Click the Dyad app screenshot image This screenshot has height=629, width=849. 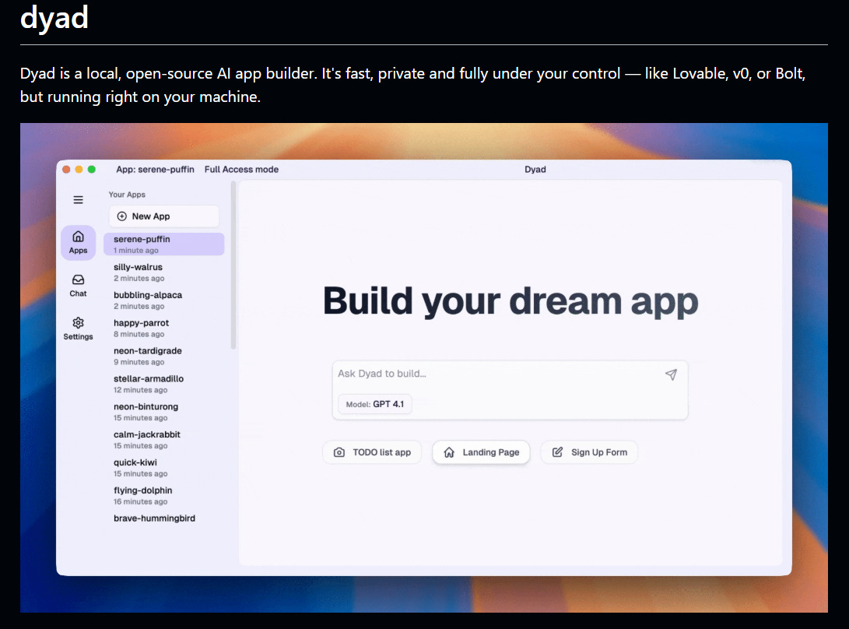click(424, 368)
